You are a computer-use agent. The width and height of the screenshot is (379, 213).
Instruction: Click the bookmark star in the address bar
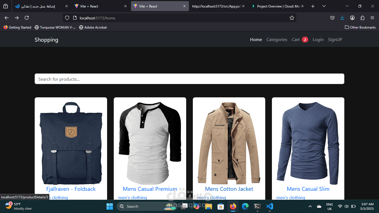click(x=292, y=17)
